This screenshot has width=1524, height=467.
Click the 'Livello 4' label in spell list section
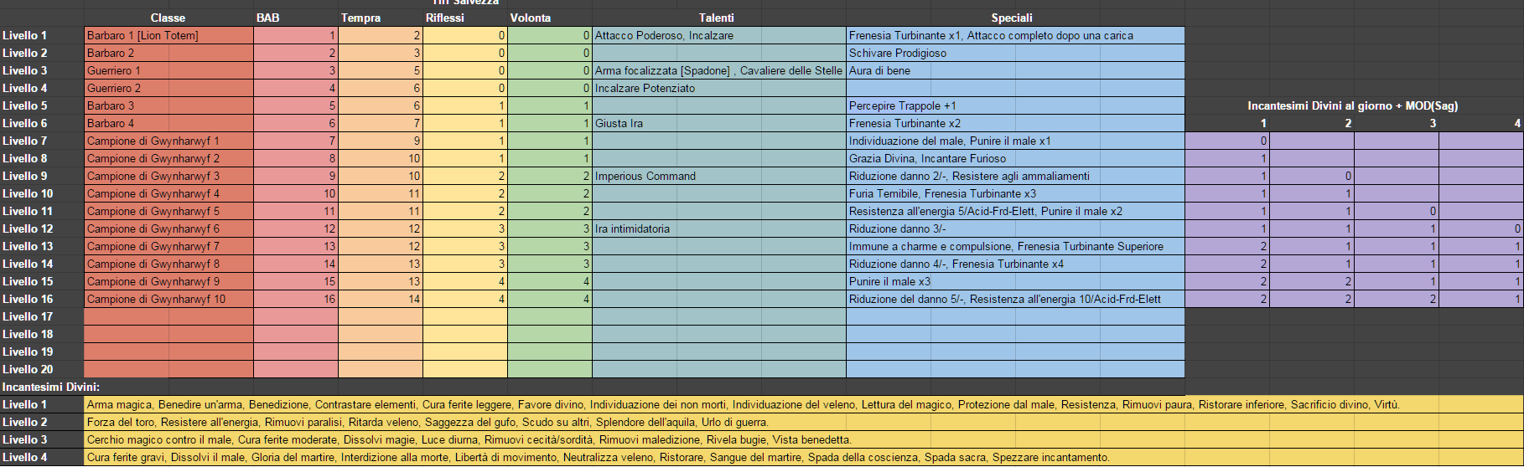(42, 457)
